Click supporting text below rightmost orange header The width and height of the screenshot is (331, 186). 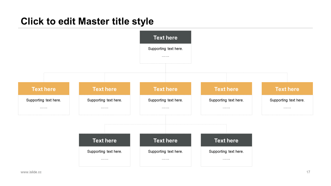[x=287, y=100]
